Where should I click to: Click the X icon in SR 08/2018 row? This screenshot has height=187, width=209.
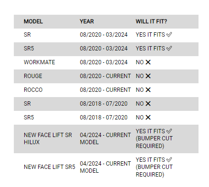(x=148, y=104)
